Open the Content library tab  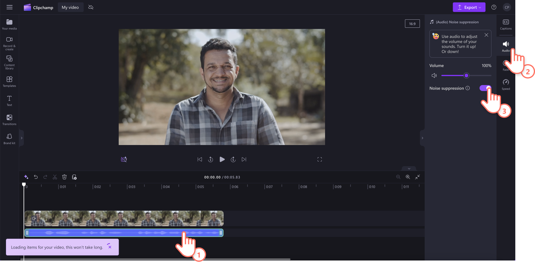(x=9, y=63)
